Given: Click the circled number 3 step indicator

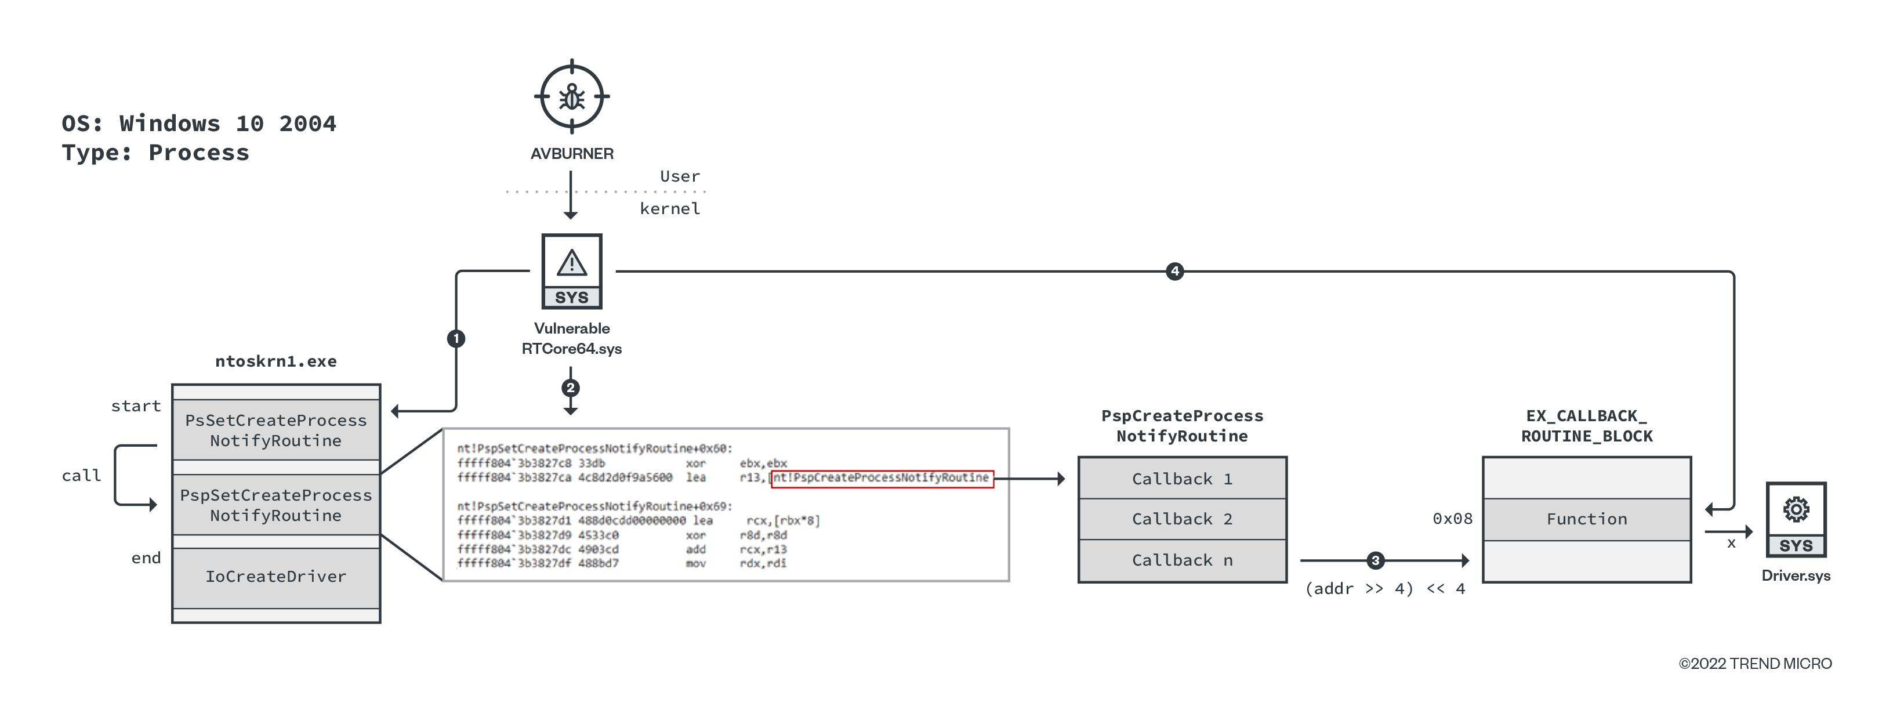Looking at the screenshot, I should (x=1362, y=561).
